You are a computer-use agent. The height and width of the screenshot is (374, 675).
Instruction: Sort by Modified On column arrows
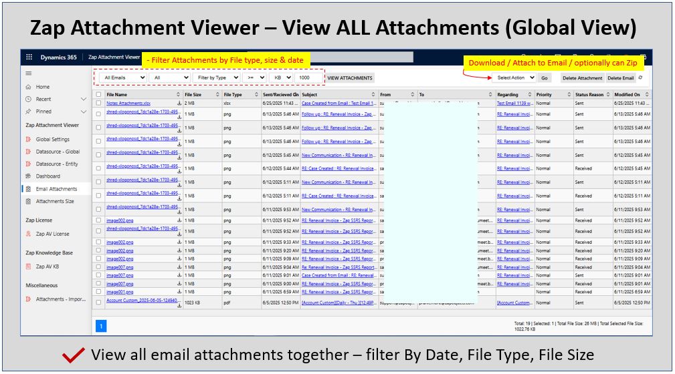[647, 95]
